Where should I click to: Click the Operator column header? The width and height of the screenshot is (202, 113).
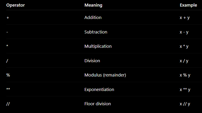click(x=15, y=5)
